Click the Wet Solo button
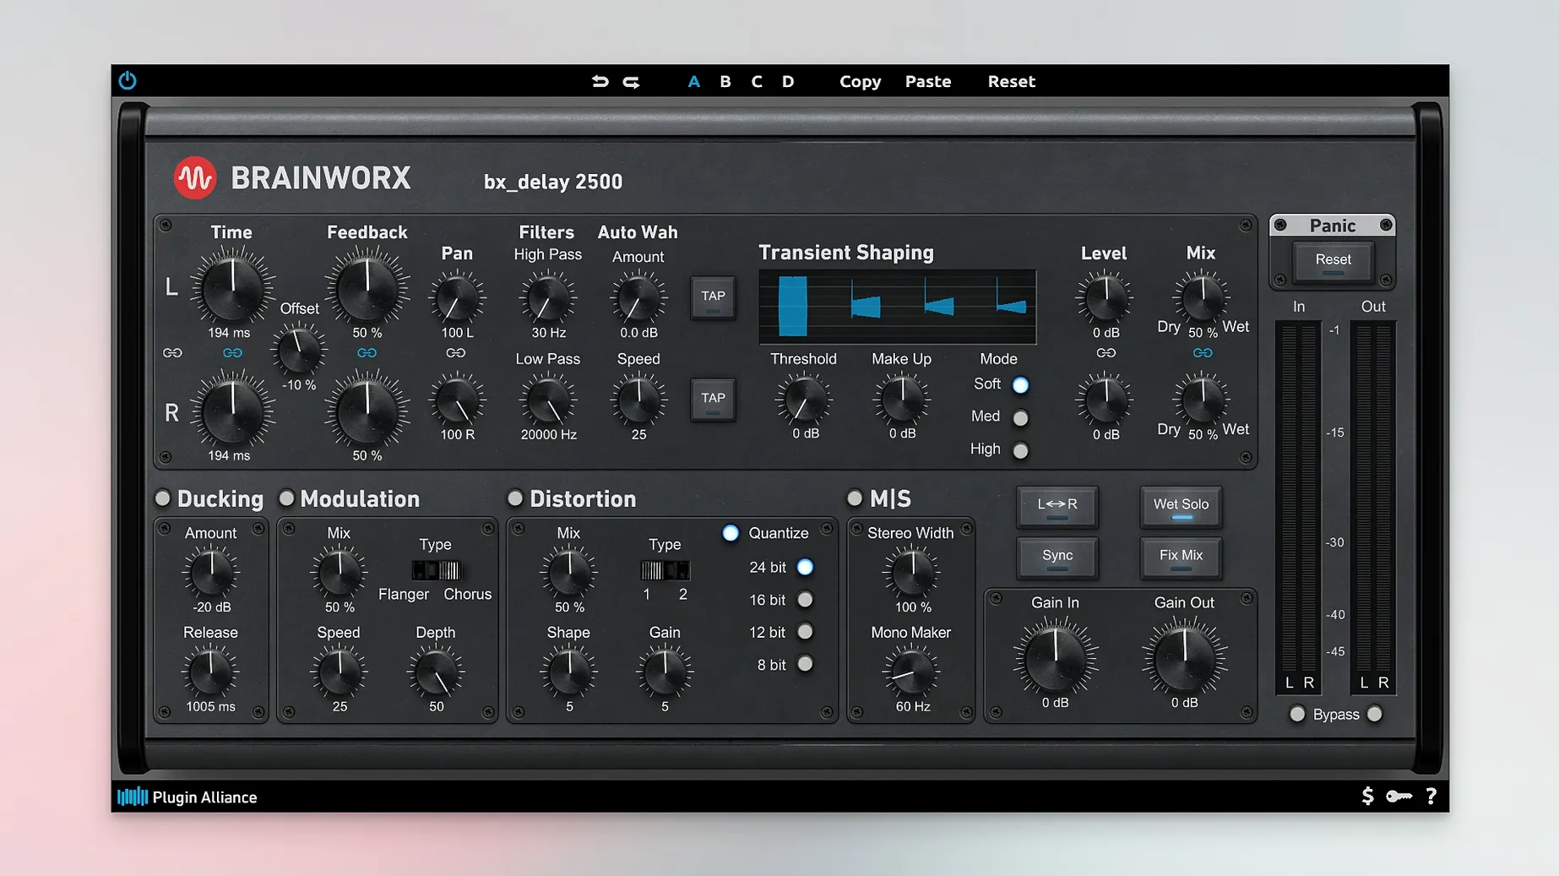This screenshot has height=876, width=1559. point(1181,506)
